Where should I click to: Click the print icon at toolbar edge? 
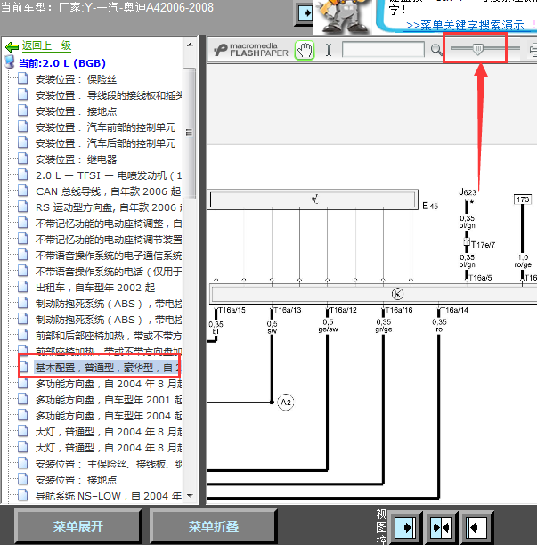point(533,50)
